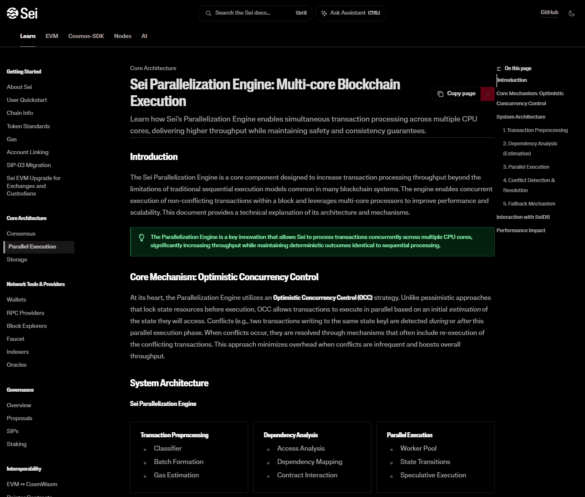The width and height of the screenshot is (585, 497).
Task: Go to Proposals page
Action: 20,418
